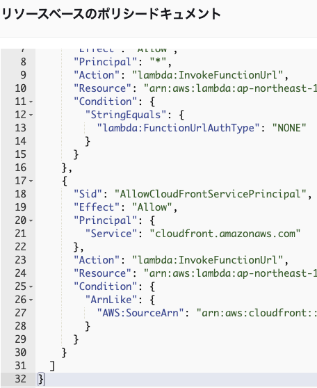Select line number 8 in the gutter
The width and height of the screenshot is (317, 388).
tap(23, 62)
